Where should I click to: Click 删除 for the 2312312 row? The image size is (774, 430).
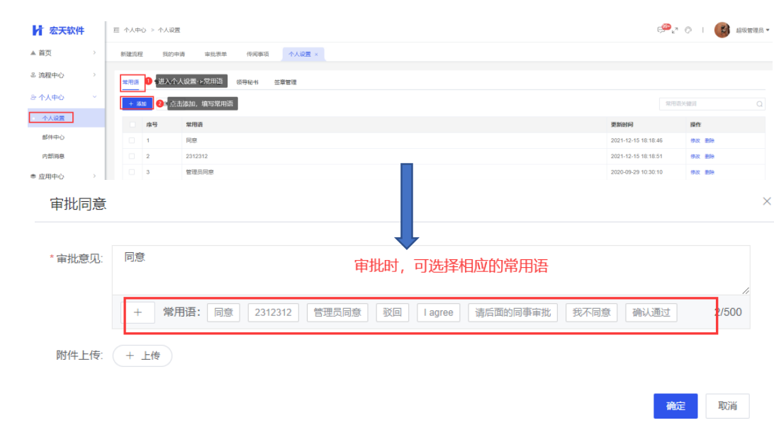[x=709, y=157]
